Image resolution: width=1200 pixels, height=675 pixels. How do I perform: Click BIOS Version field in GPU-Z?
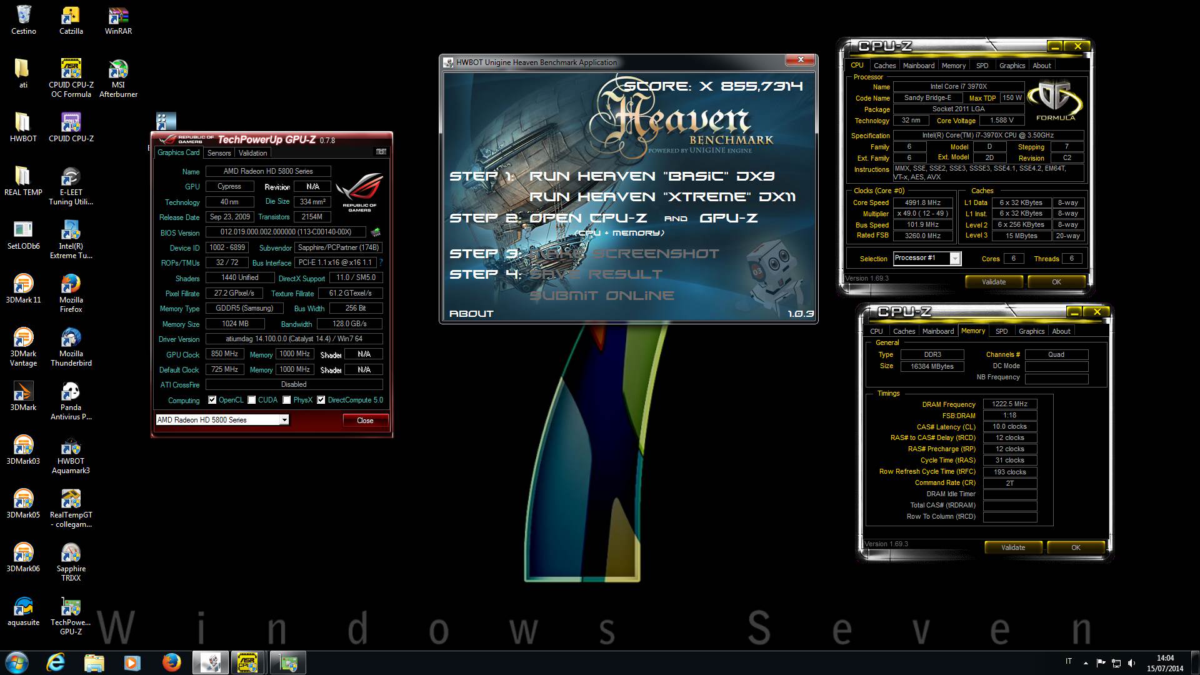point(286,232)
